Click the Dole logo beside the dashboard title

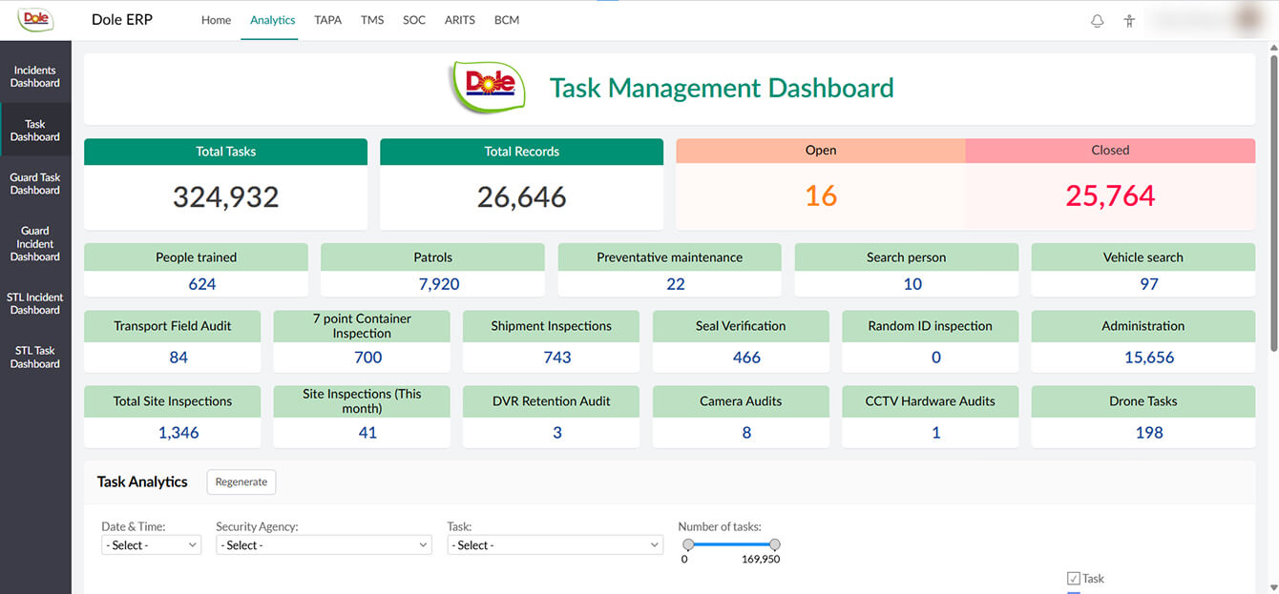click(489, 87)
